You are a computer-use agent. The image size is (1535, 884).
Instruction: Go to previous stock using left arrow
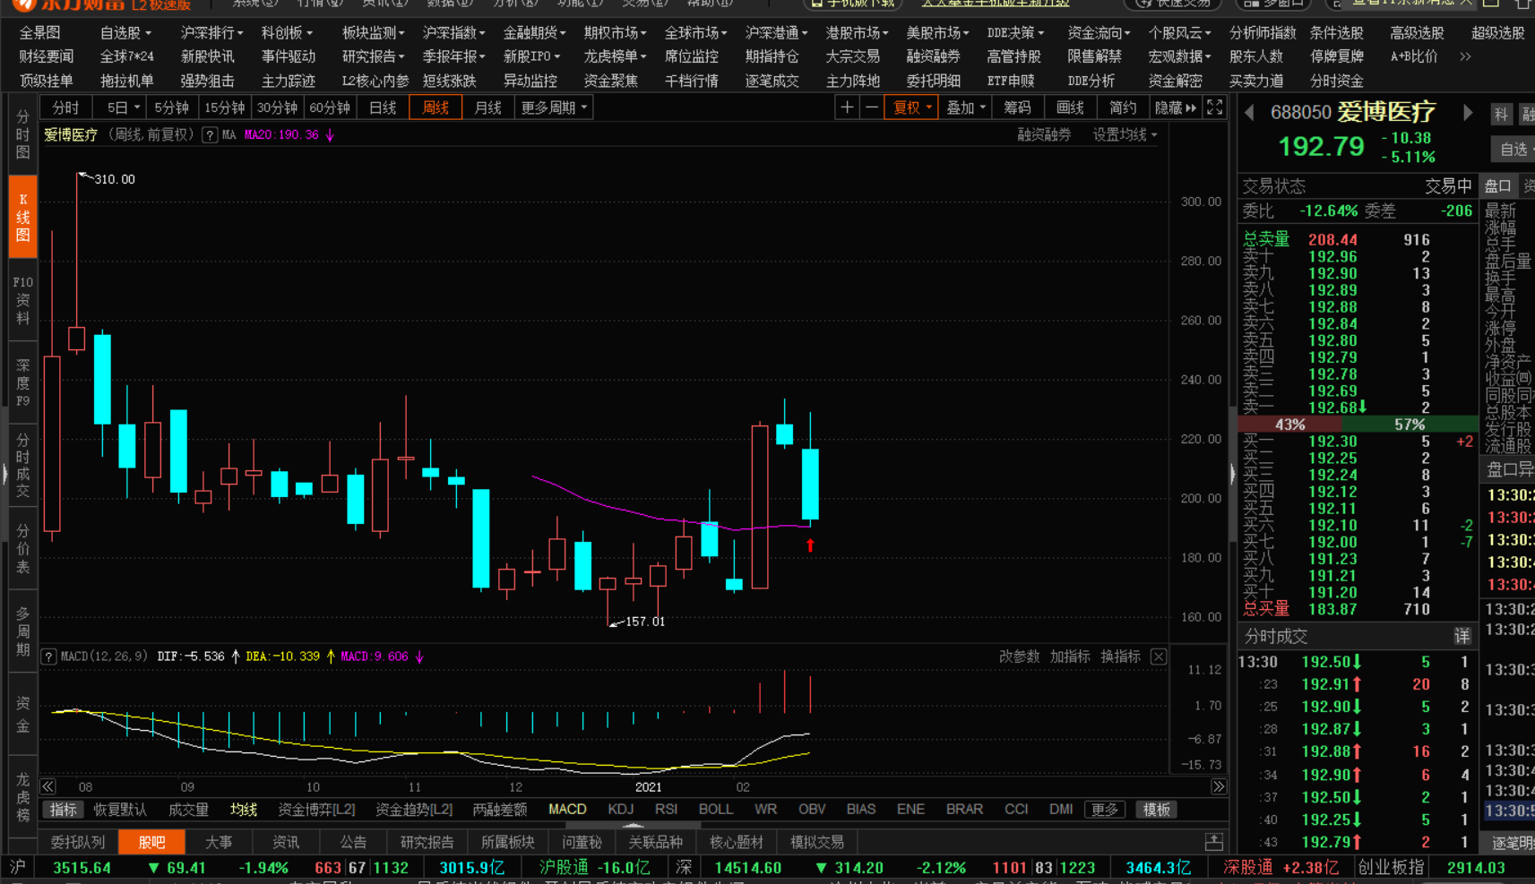[1249, 113]
